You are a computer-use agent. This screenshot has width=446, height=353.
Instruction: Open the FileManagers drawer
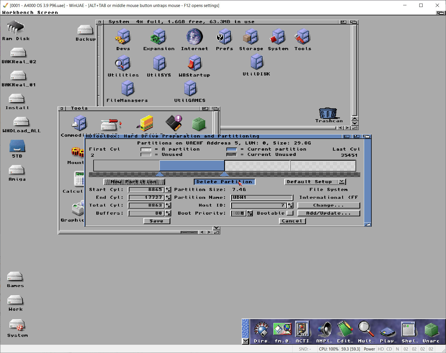click(128, 88)
